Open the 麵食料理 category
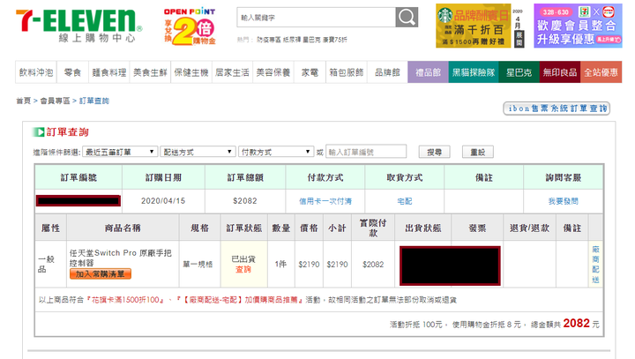The width and height of the screenshot is (635, 359). (109, 72)
